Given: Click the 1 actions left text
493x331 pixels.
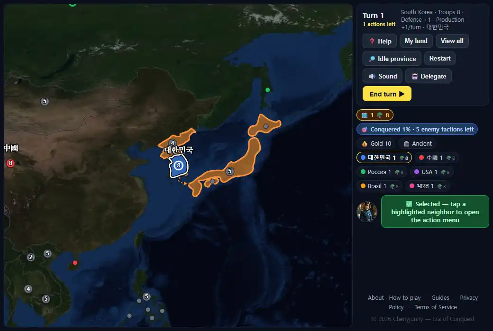Looking at the screenshot, I should point(379,24).
